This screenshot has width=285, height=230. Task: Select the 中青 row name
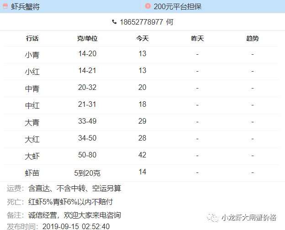coord(32,89)
